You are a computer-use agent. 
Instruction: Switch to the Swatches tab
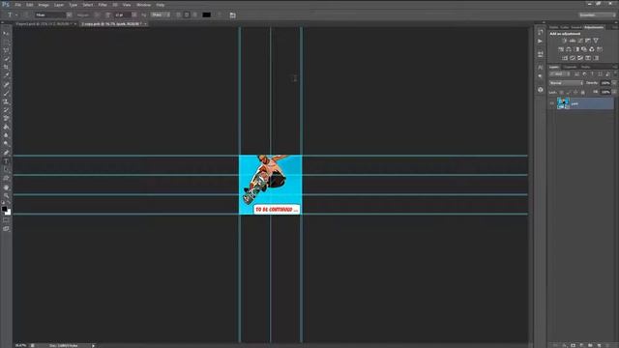click(x=576, y=27)
